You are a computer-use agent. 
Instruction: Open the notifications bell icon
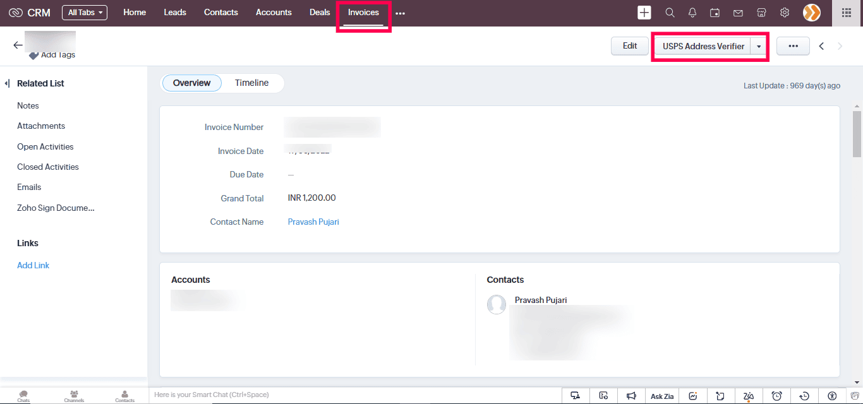coord(692,13)
